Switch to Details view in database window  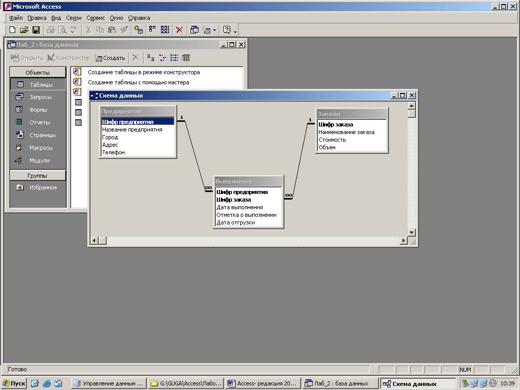[x=186, y=58]
